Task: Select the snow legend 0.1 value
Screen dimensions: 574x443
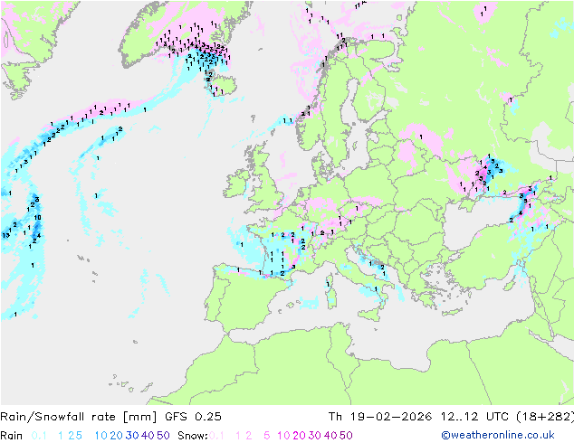Action: point(216,436)
